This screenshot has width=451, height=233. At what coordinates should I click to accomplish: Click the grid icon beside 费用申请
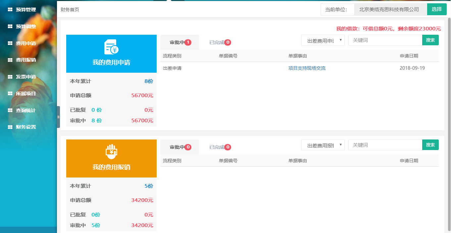[x=10, y=43]
